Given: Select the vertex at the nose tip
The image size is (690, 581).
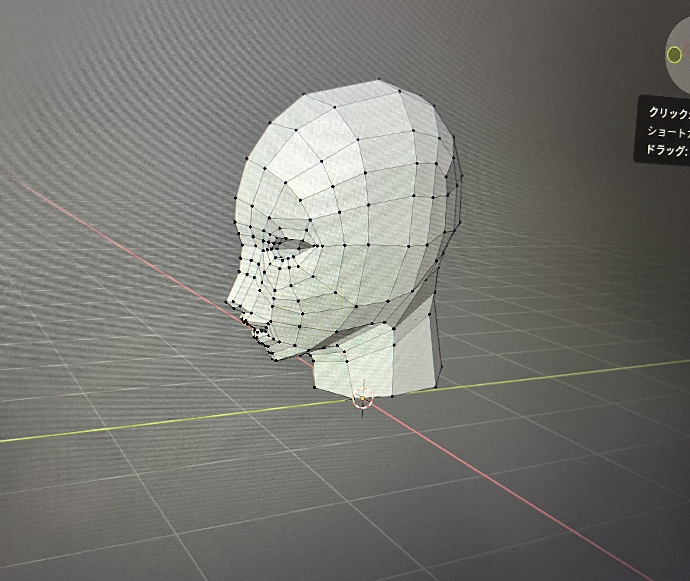Looking at the screenshot, I should [x=226, y=302].
